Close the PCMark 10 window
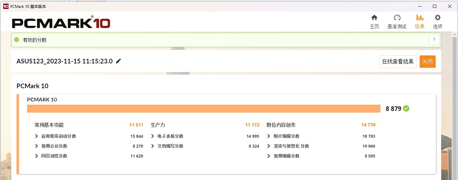The image size is (458, 180). click(450, 6)
